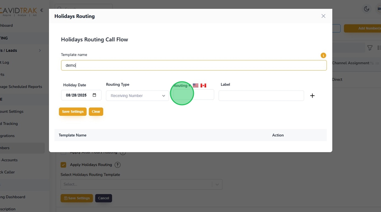
Task: Open Block Caller in the sidebar
Action: pyautogui.click(x=7, y=172)
